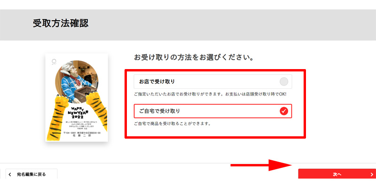
Task: Click the left tiger paw illustration
Action: tap(57, 117)
